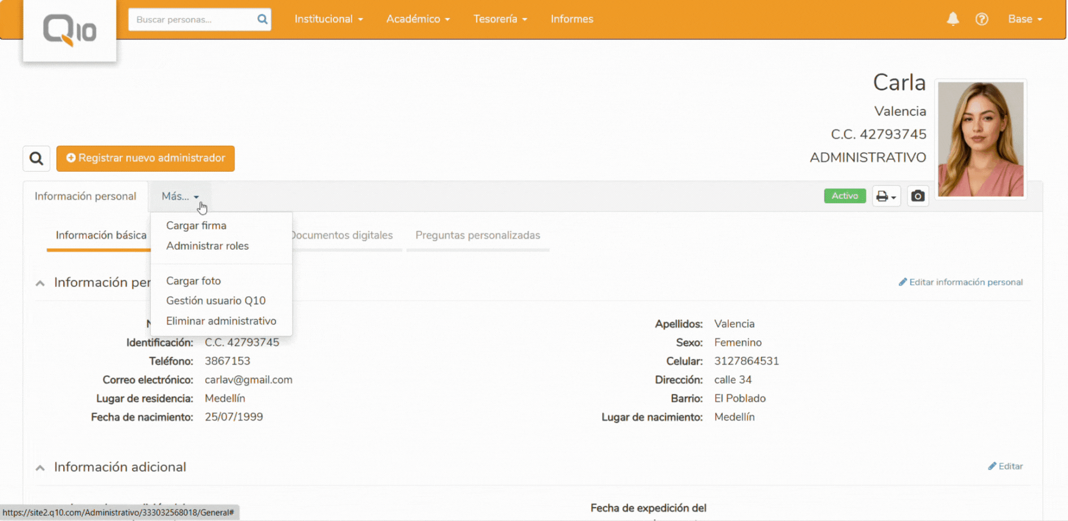Click the magnifier icon in search box
Image resolution: width=1068 pixels, height=521 pixels.
point(262,19)
